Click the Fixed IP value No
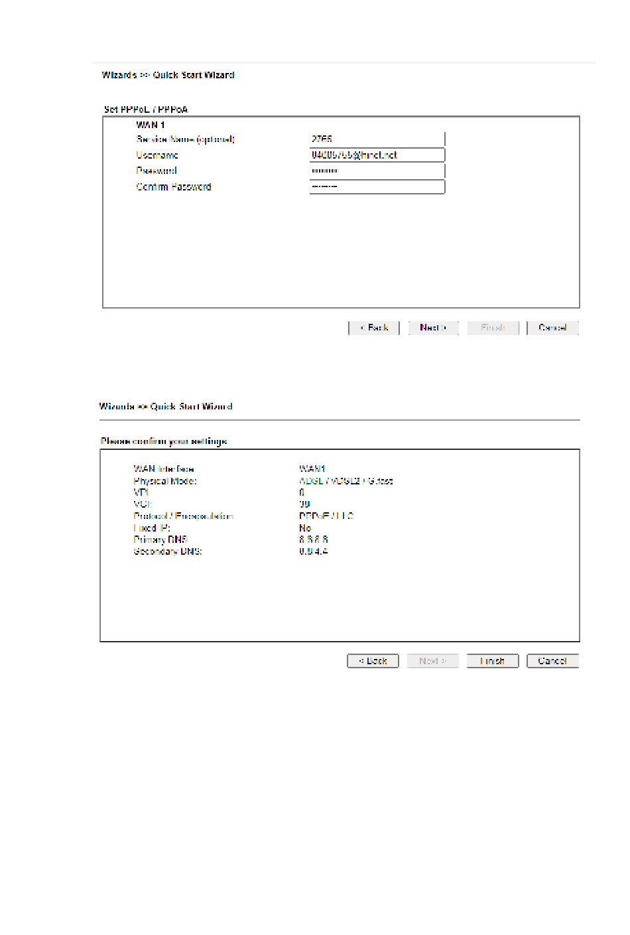 point(305,528)
